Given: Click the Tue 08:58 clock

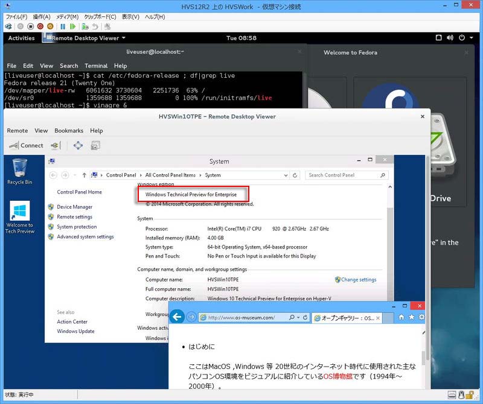Looking at the screenshot, I should [241, 38].
